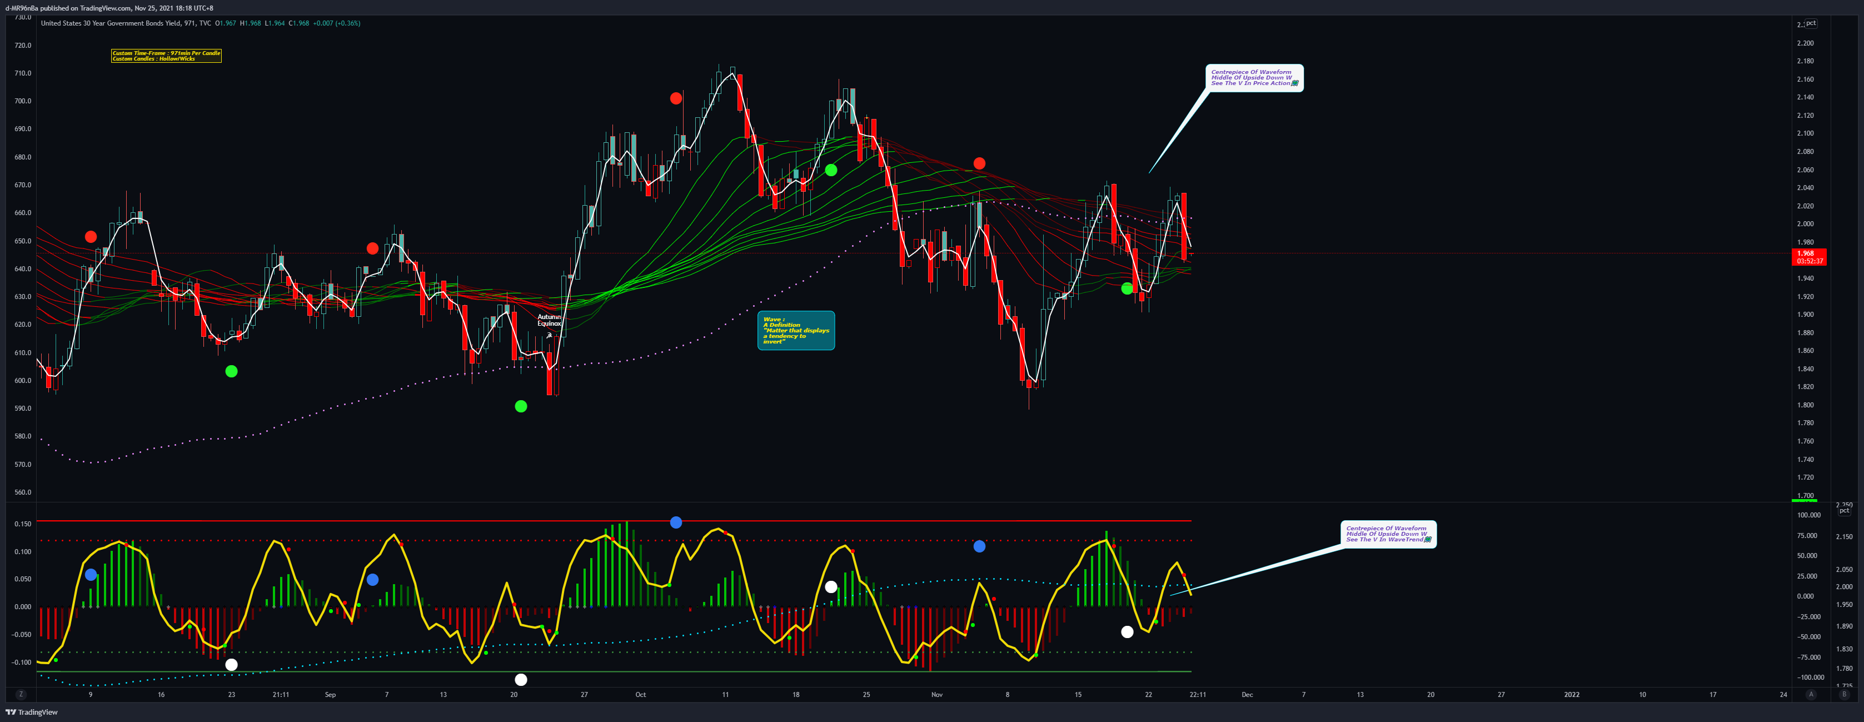
Task: Select the current price label 1.968
Action: (x=1809, y=257)
